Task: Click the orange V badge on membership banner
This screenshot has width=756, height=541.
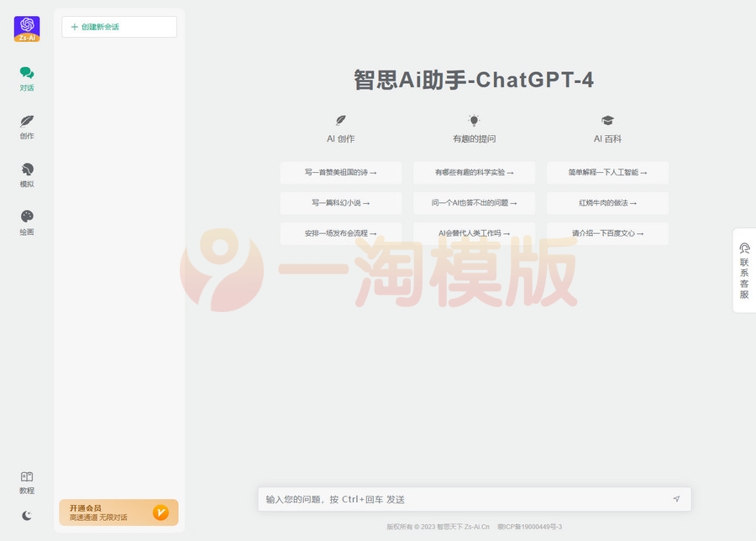Action: [160, 512]
